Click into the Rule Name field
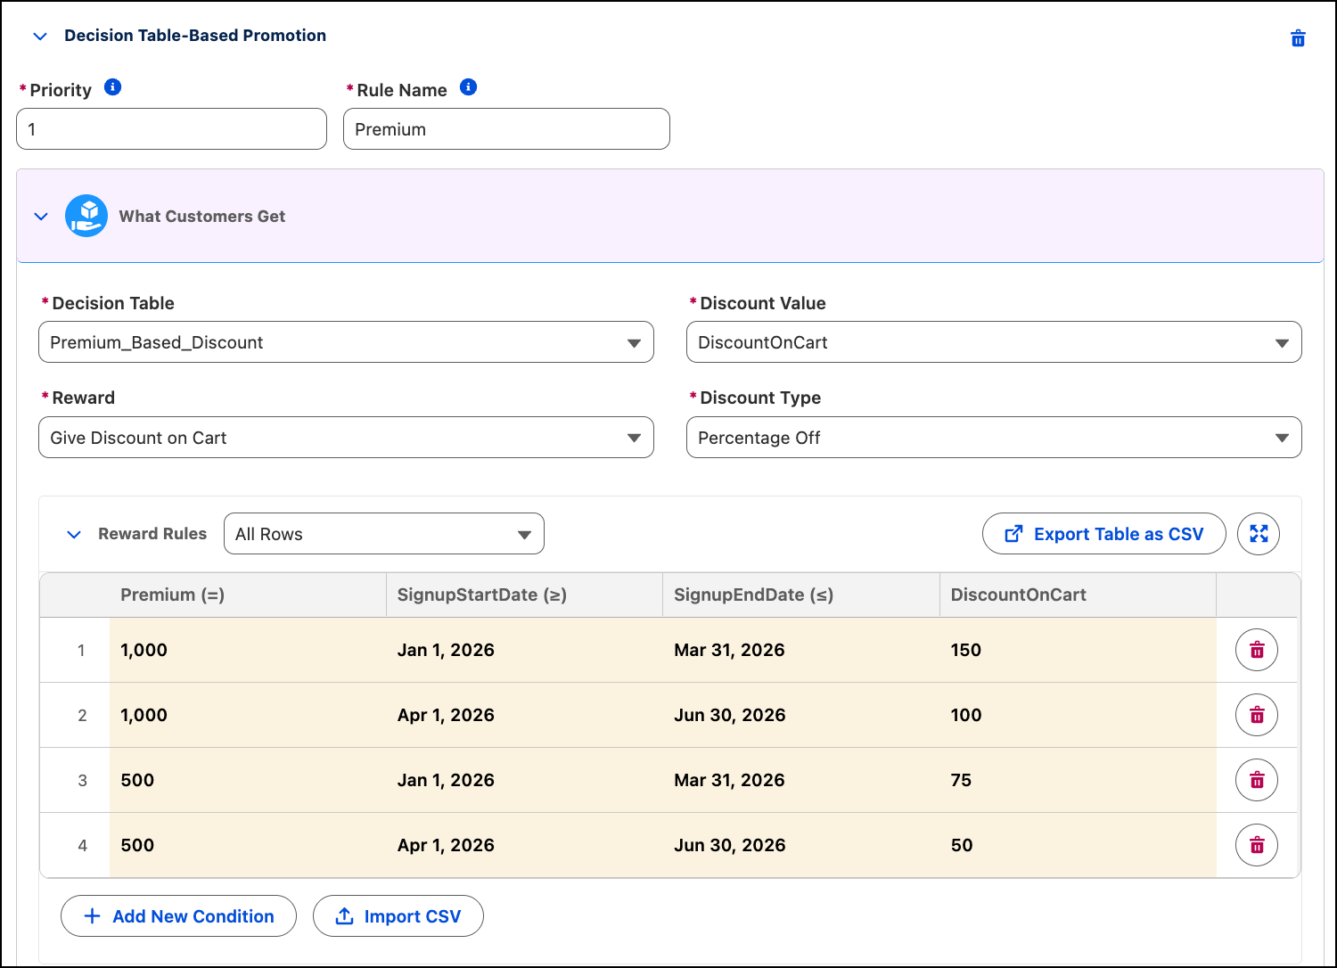The height and width of the screenshot is (968, 1337). pyautogui.click(x=506, y=129)
